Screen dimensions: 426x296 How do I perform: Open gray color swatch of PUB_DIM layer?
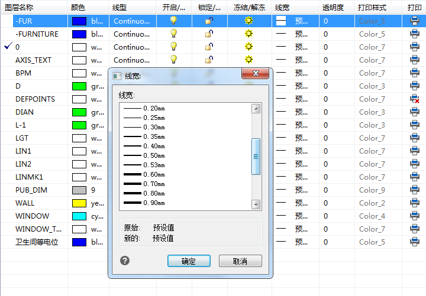point(79,190)
